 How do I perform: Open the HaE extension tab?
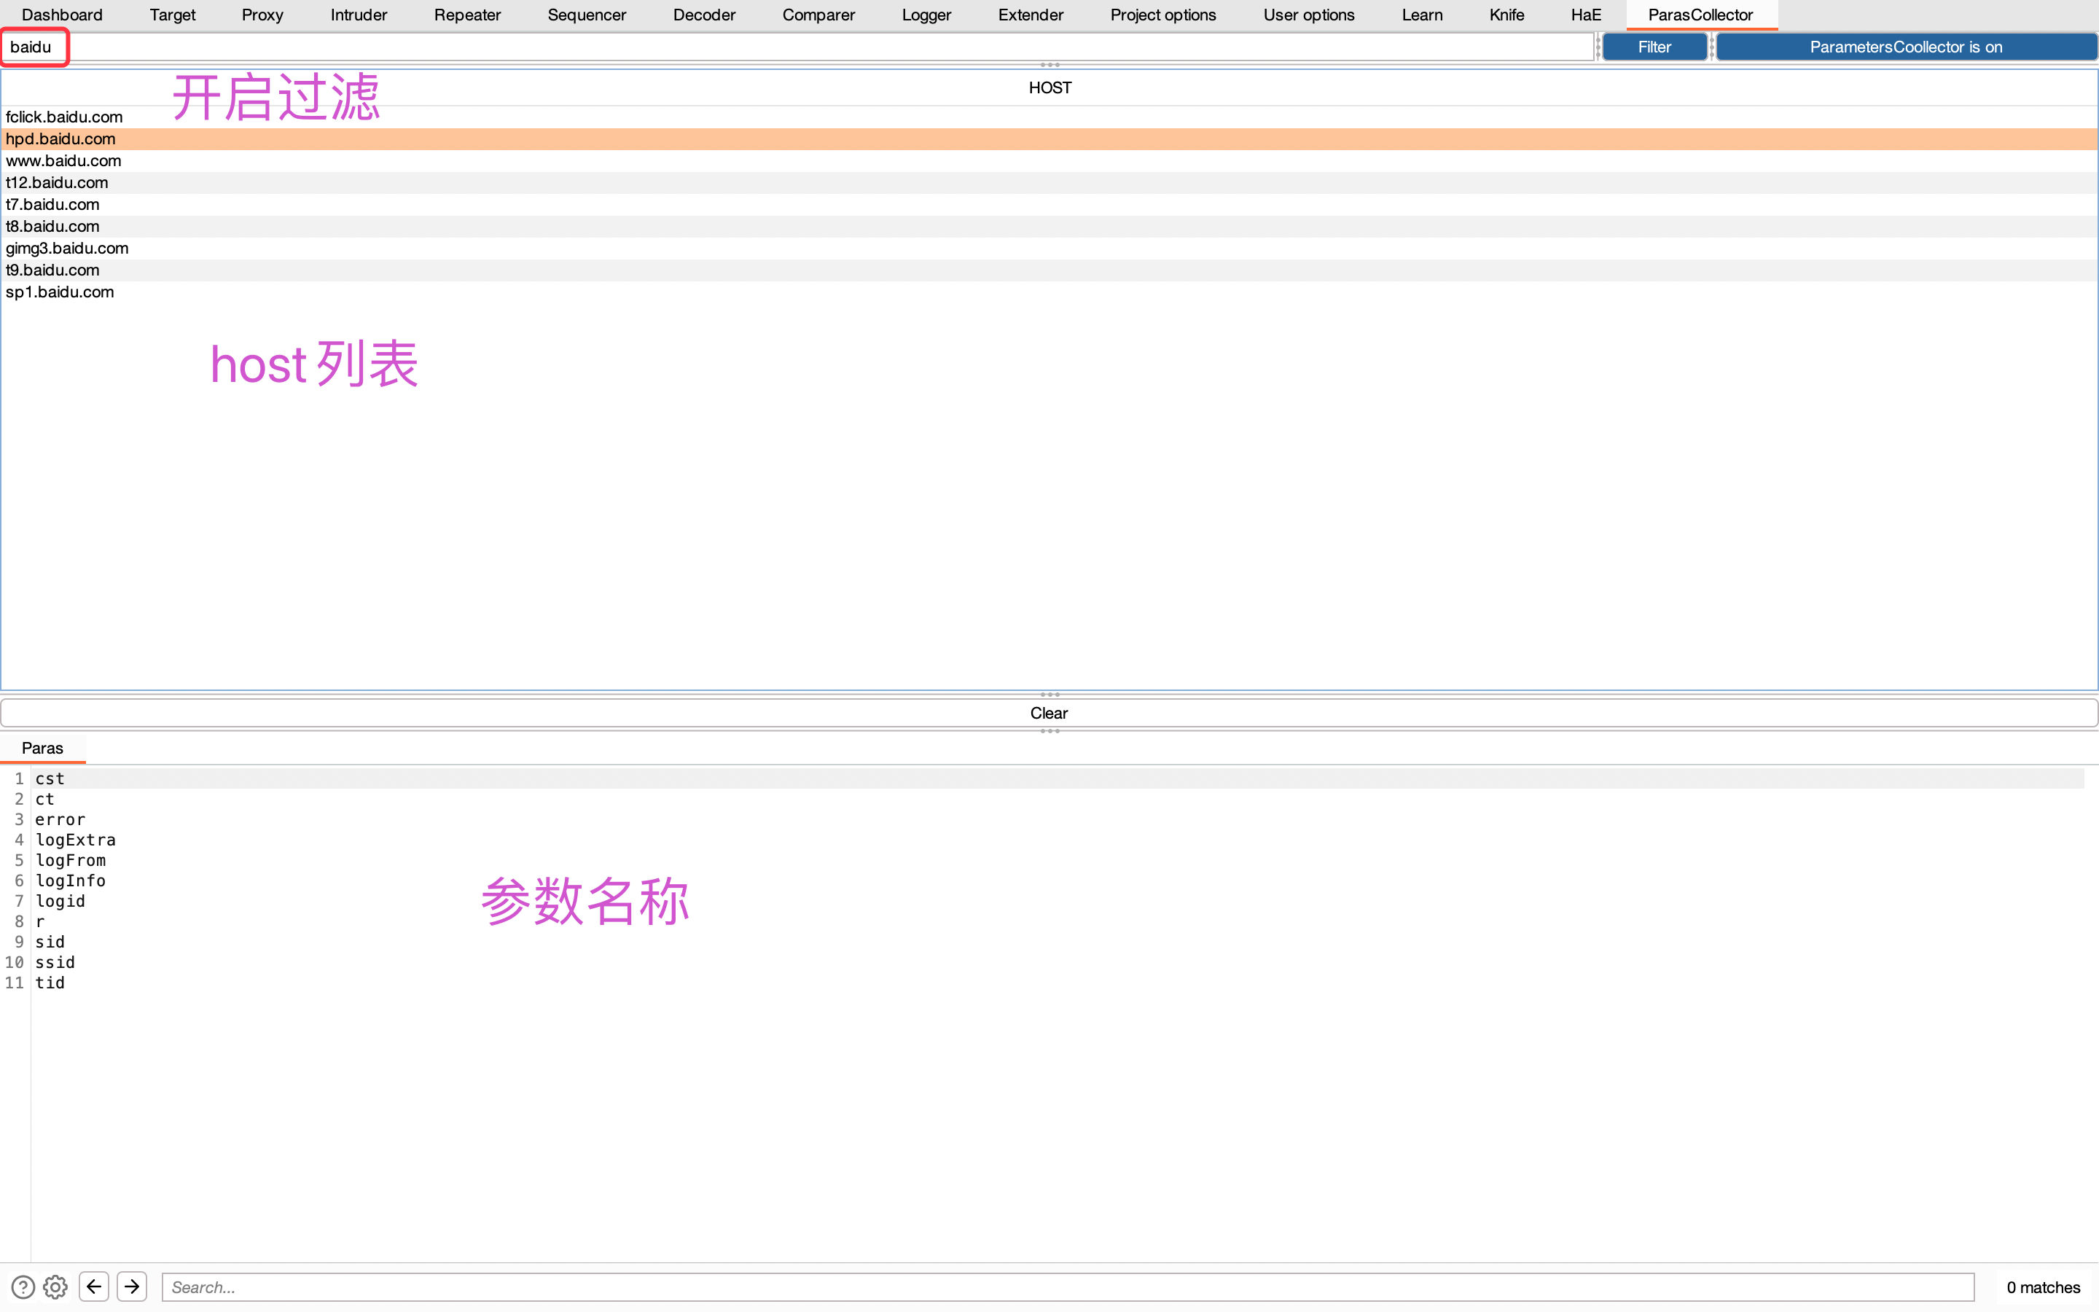click(1585, 15)
